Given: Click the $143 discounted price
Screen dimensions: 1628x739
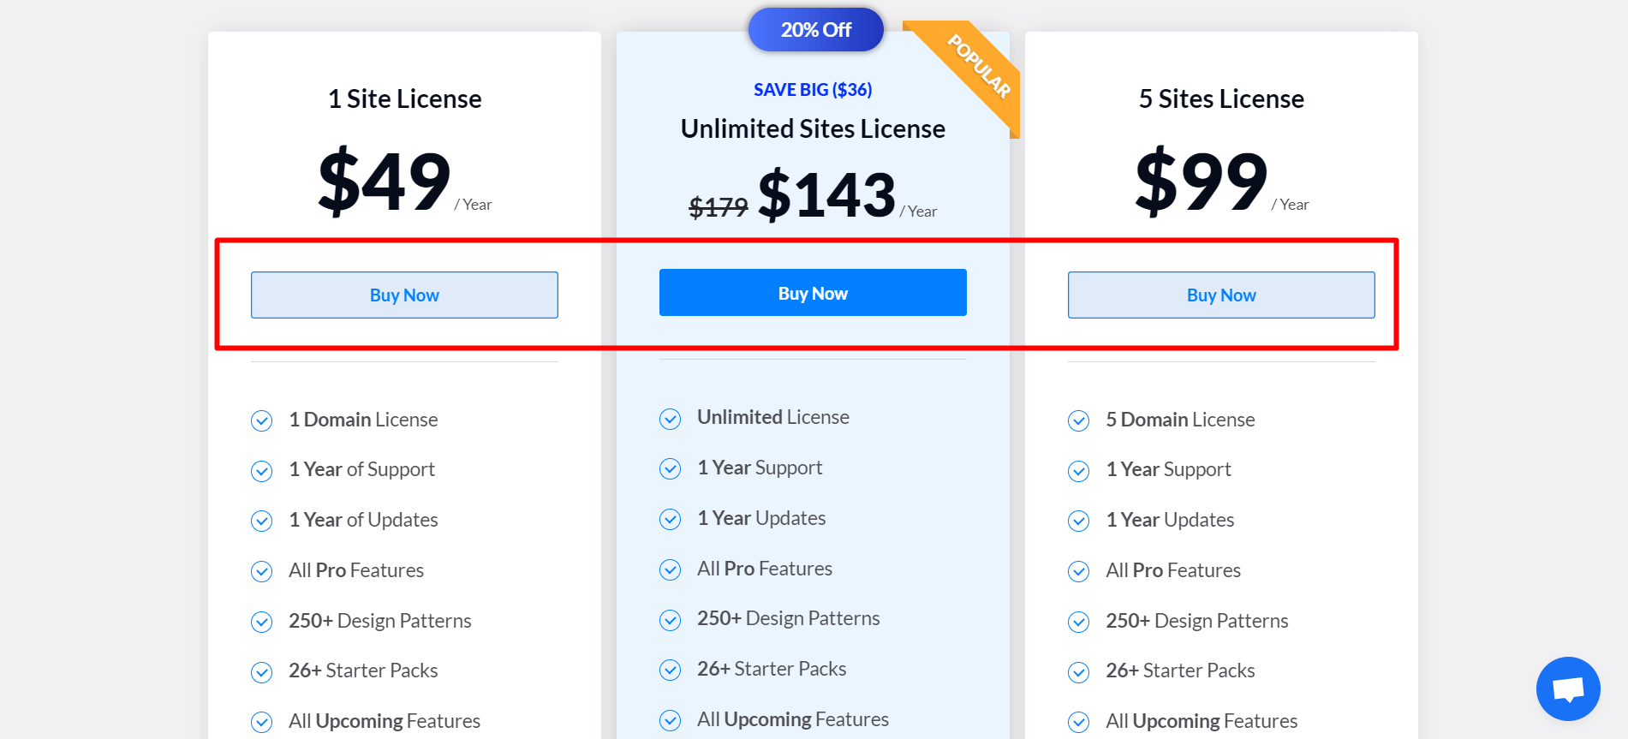Looking at the screenshot, I should (826, 195).
